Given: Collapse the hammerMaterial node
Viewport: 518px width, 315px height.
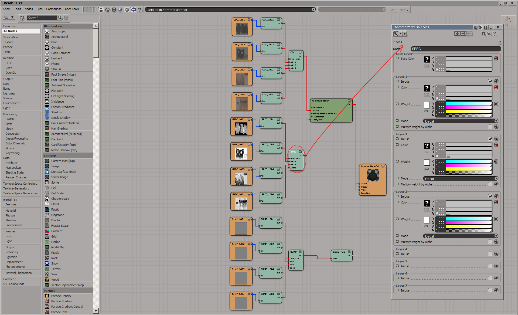Looking at the screenshot, I should [383, 166].
